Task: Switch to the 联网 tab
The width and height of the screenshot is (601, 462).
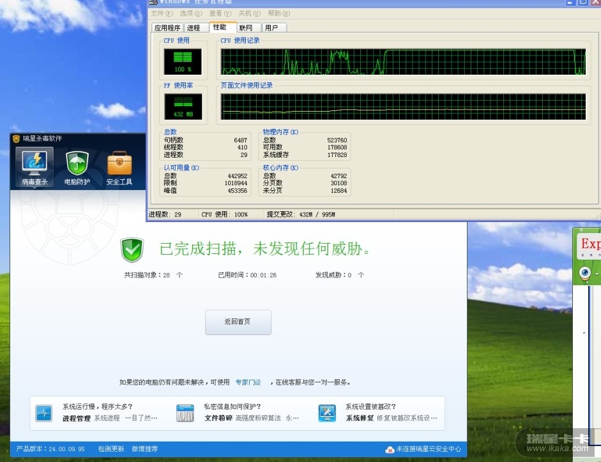Action: 248,27
